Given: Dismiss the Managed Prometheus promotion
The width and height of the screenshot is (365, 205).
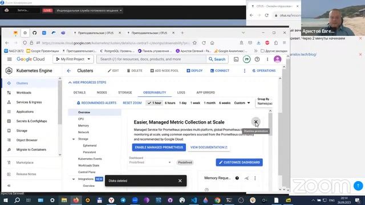Looking at the screenshot, I should point(255,121).
